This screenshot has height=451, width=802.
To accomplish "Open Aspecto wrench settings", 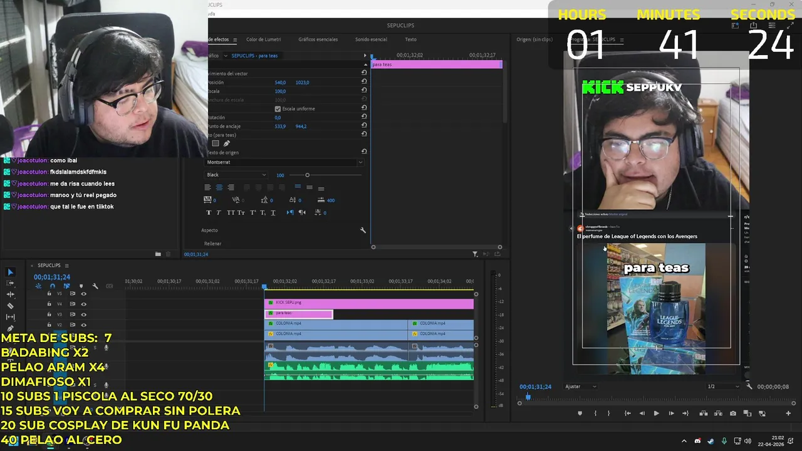I will (363, 231).
